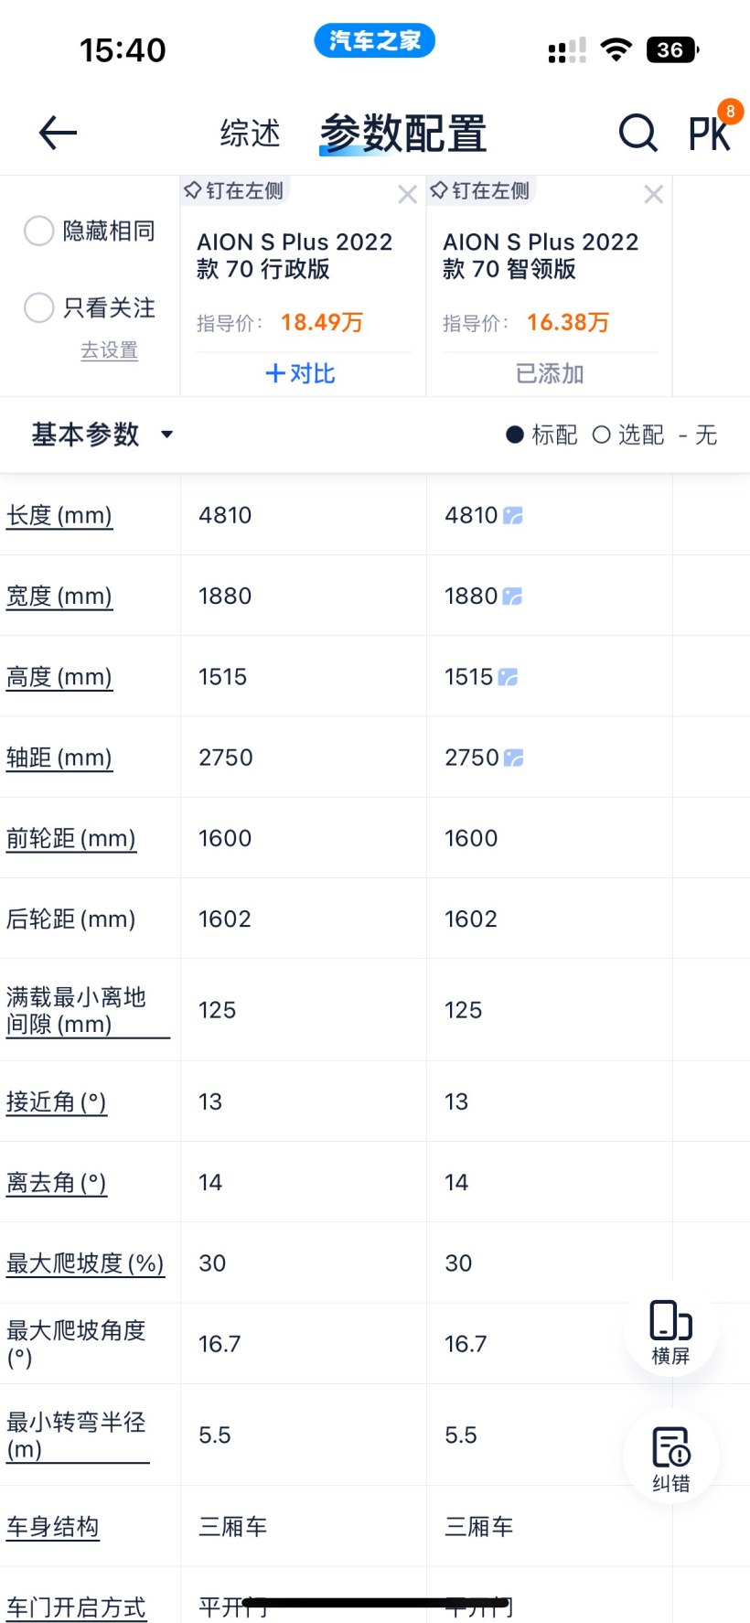Tap the 汽车之家 pill at top
The image size is (750, 1623).
[x=374, y=41]
